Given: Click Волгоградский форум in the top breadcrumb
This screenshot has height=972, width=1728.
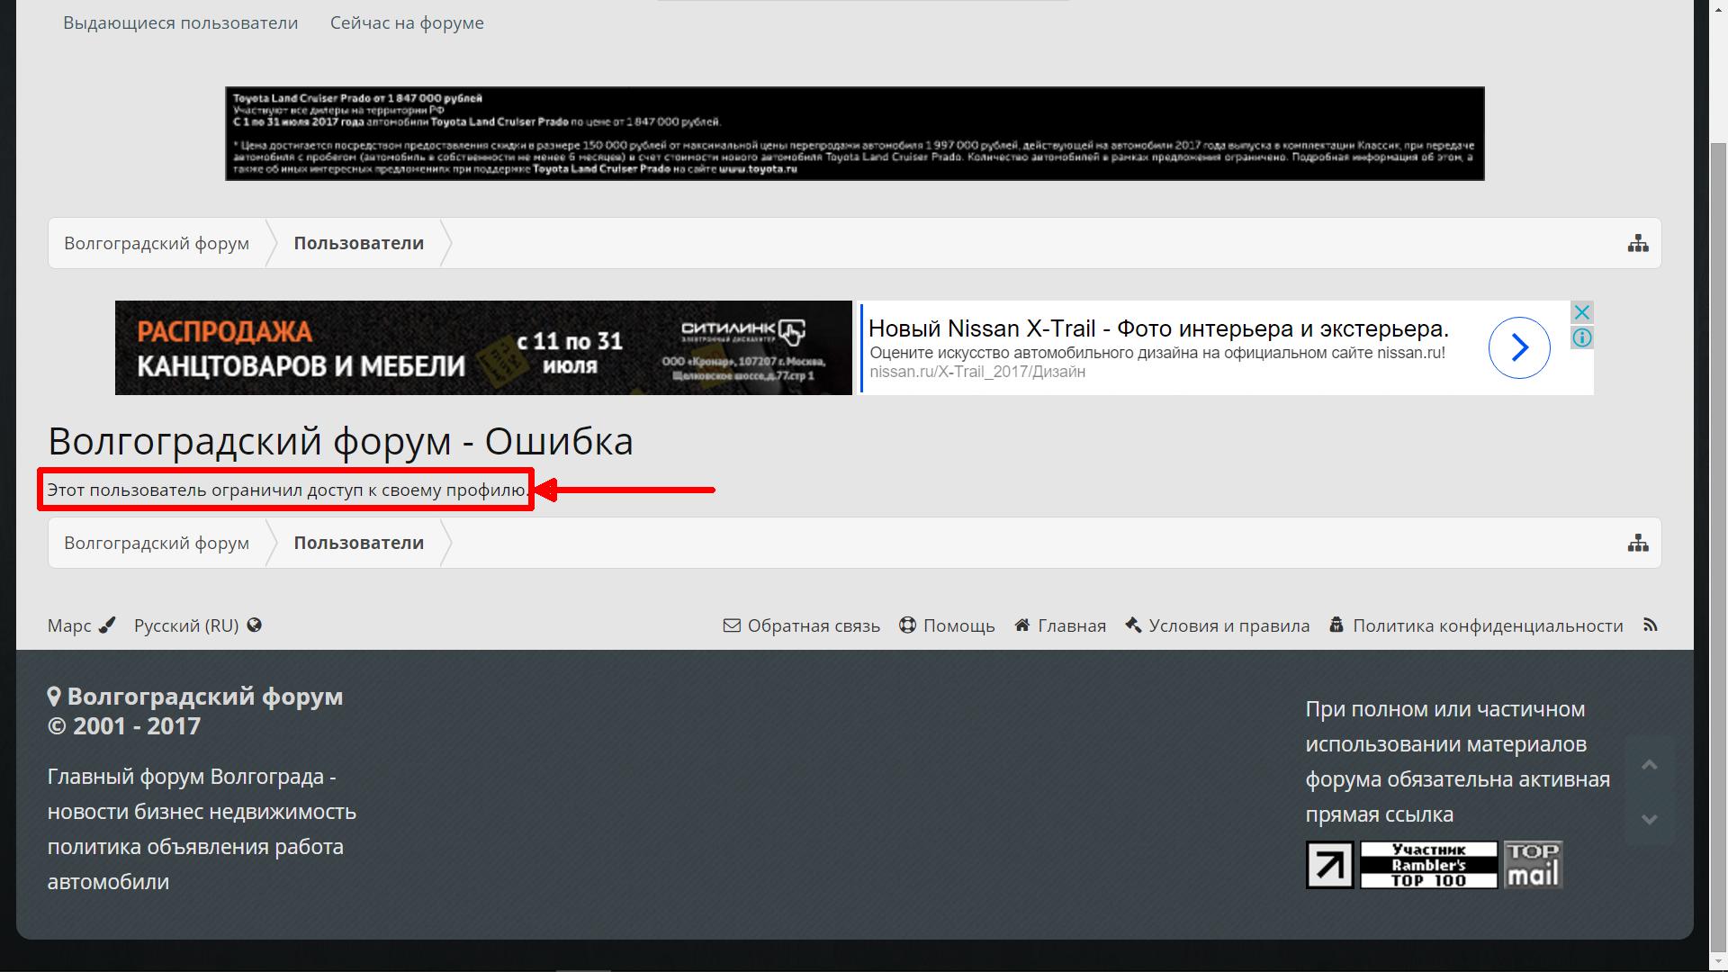Looking at the screenshot, I should click(157, 243).
